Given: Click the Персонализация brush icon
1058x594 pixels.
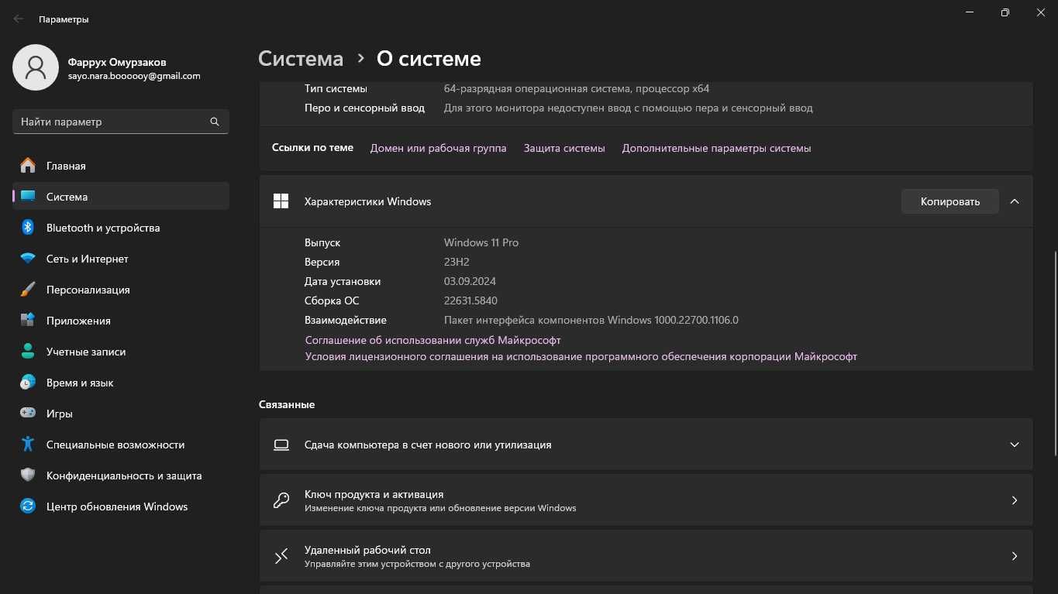Looking at the screenshot, I should tap(28, 290).
